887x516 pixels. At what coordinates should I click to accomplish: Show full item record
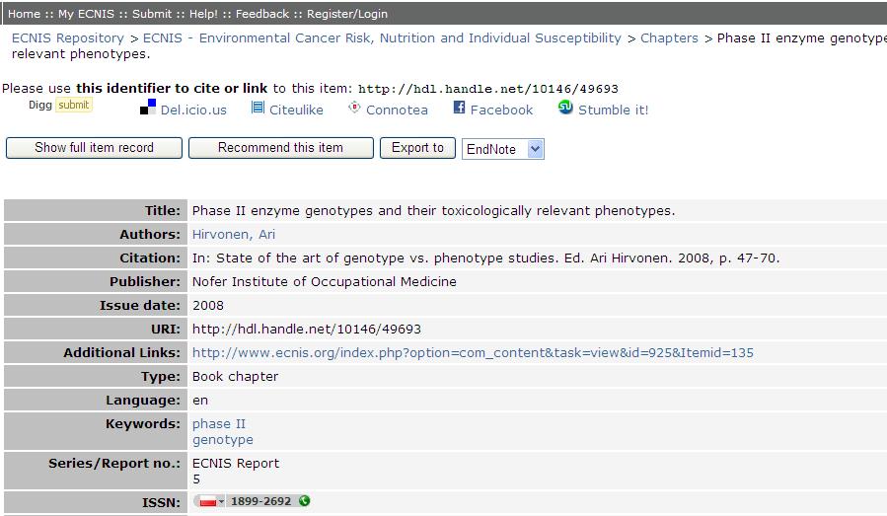click(x=94, y=148)
